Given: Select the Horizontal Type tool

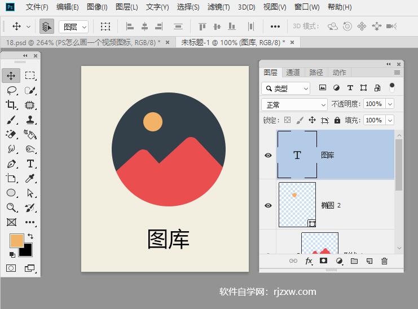Looking at the screenshot, I should pos(30,164).
